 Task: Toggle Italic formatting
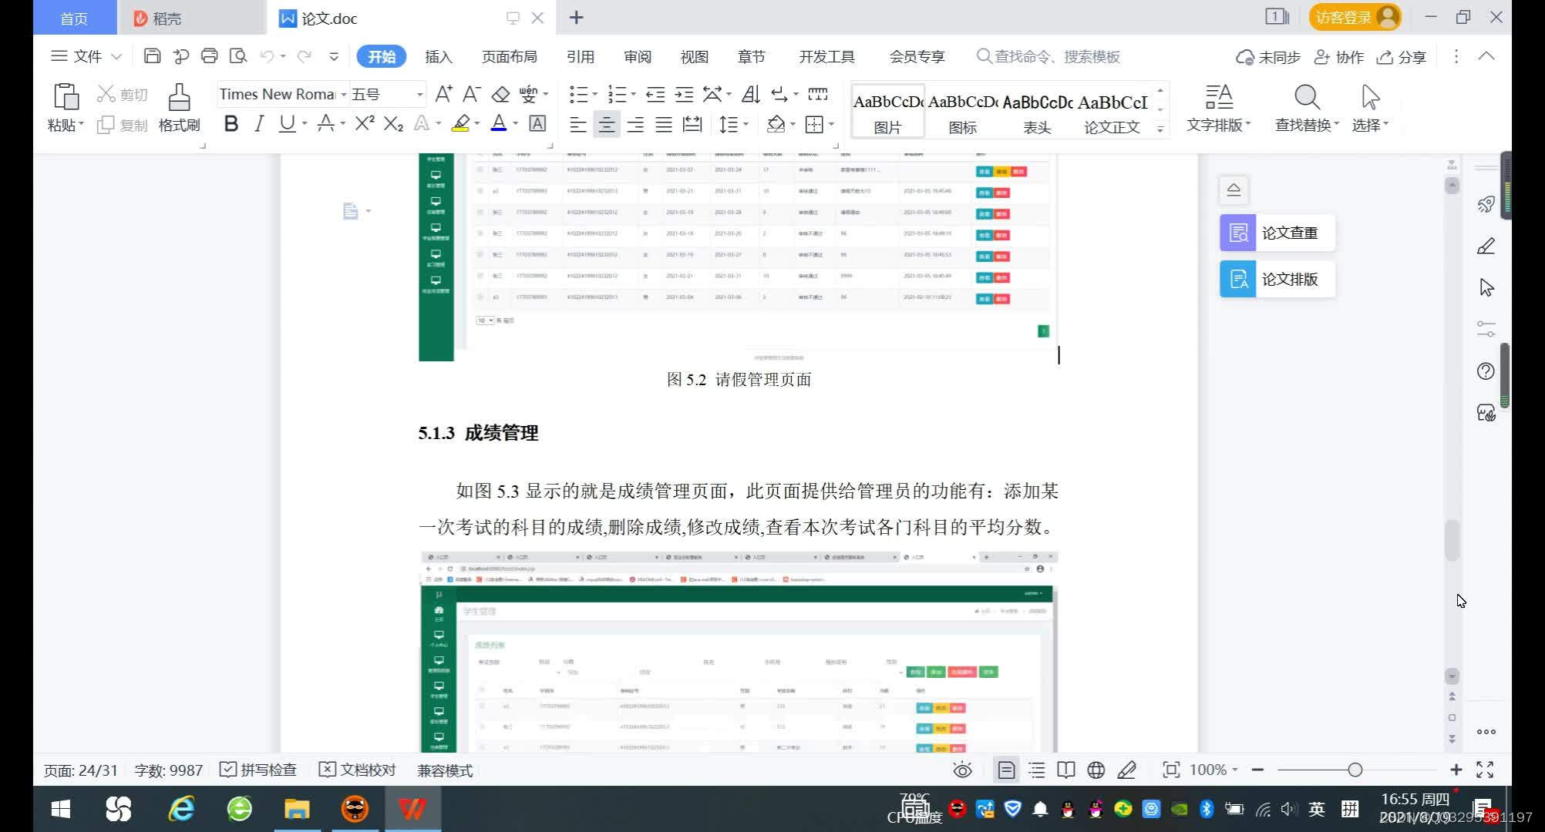pyautogui.click(x=259, y=123)
